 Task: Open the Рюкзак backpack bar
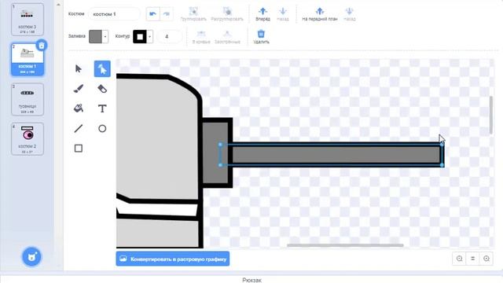point(251,280)
